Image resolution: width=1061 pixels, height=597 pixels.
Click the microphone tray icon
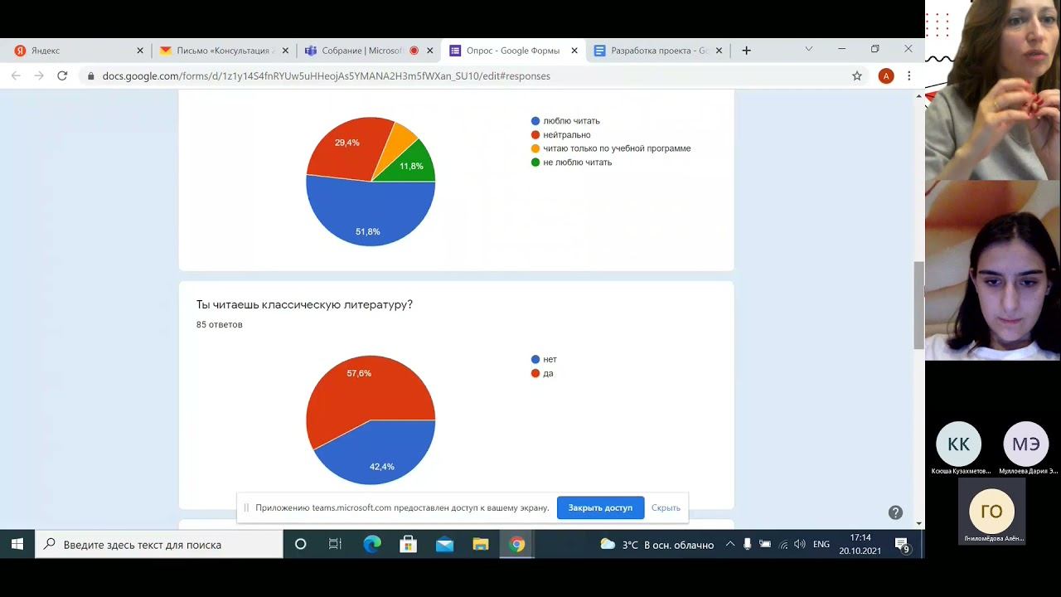(748, 545)
